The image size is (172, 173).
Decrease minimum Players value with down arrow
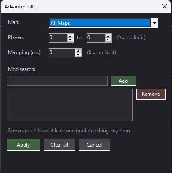click(70, 40)
